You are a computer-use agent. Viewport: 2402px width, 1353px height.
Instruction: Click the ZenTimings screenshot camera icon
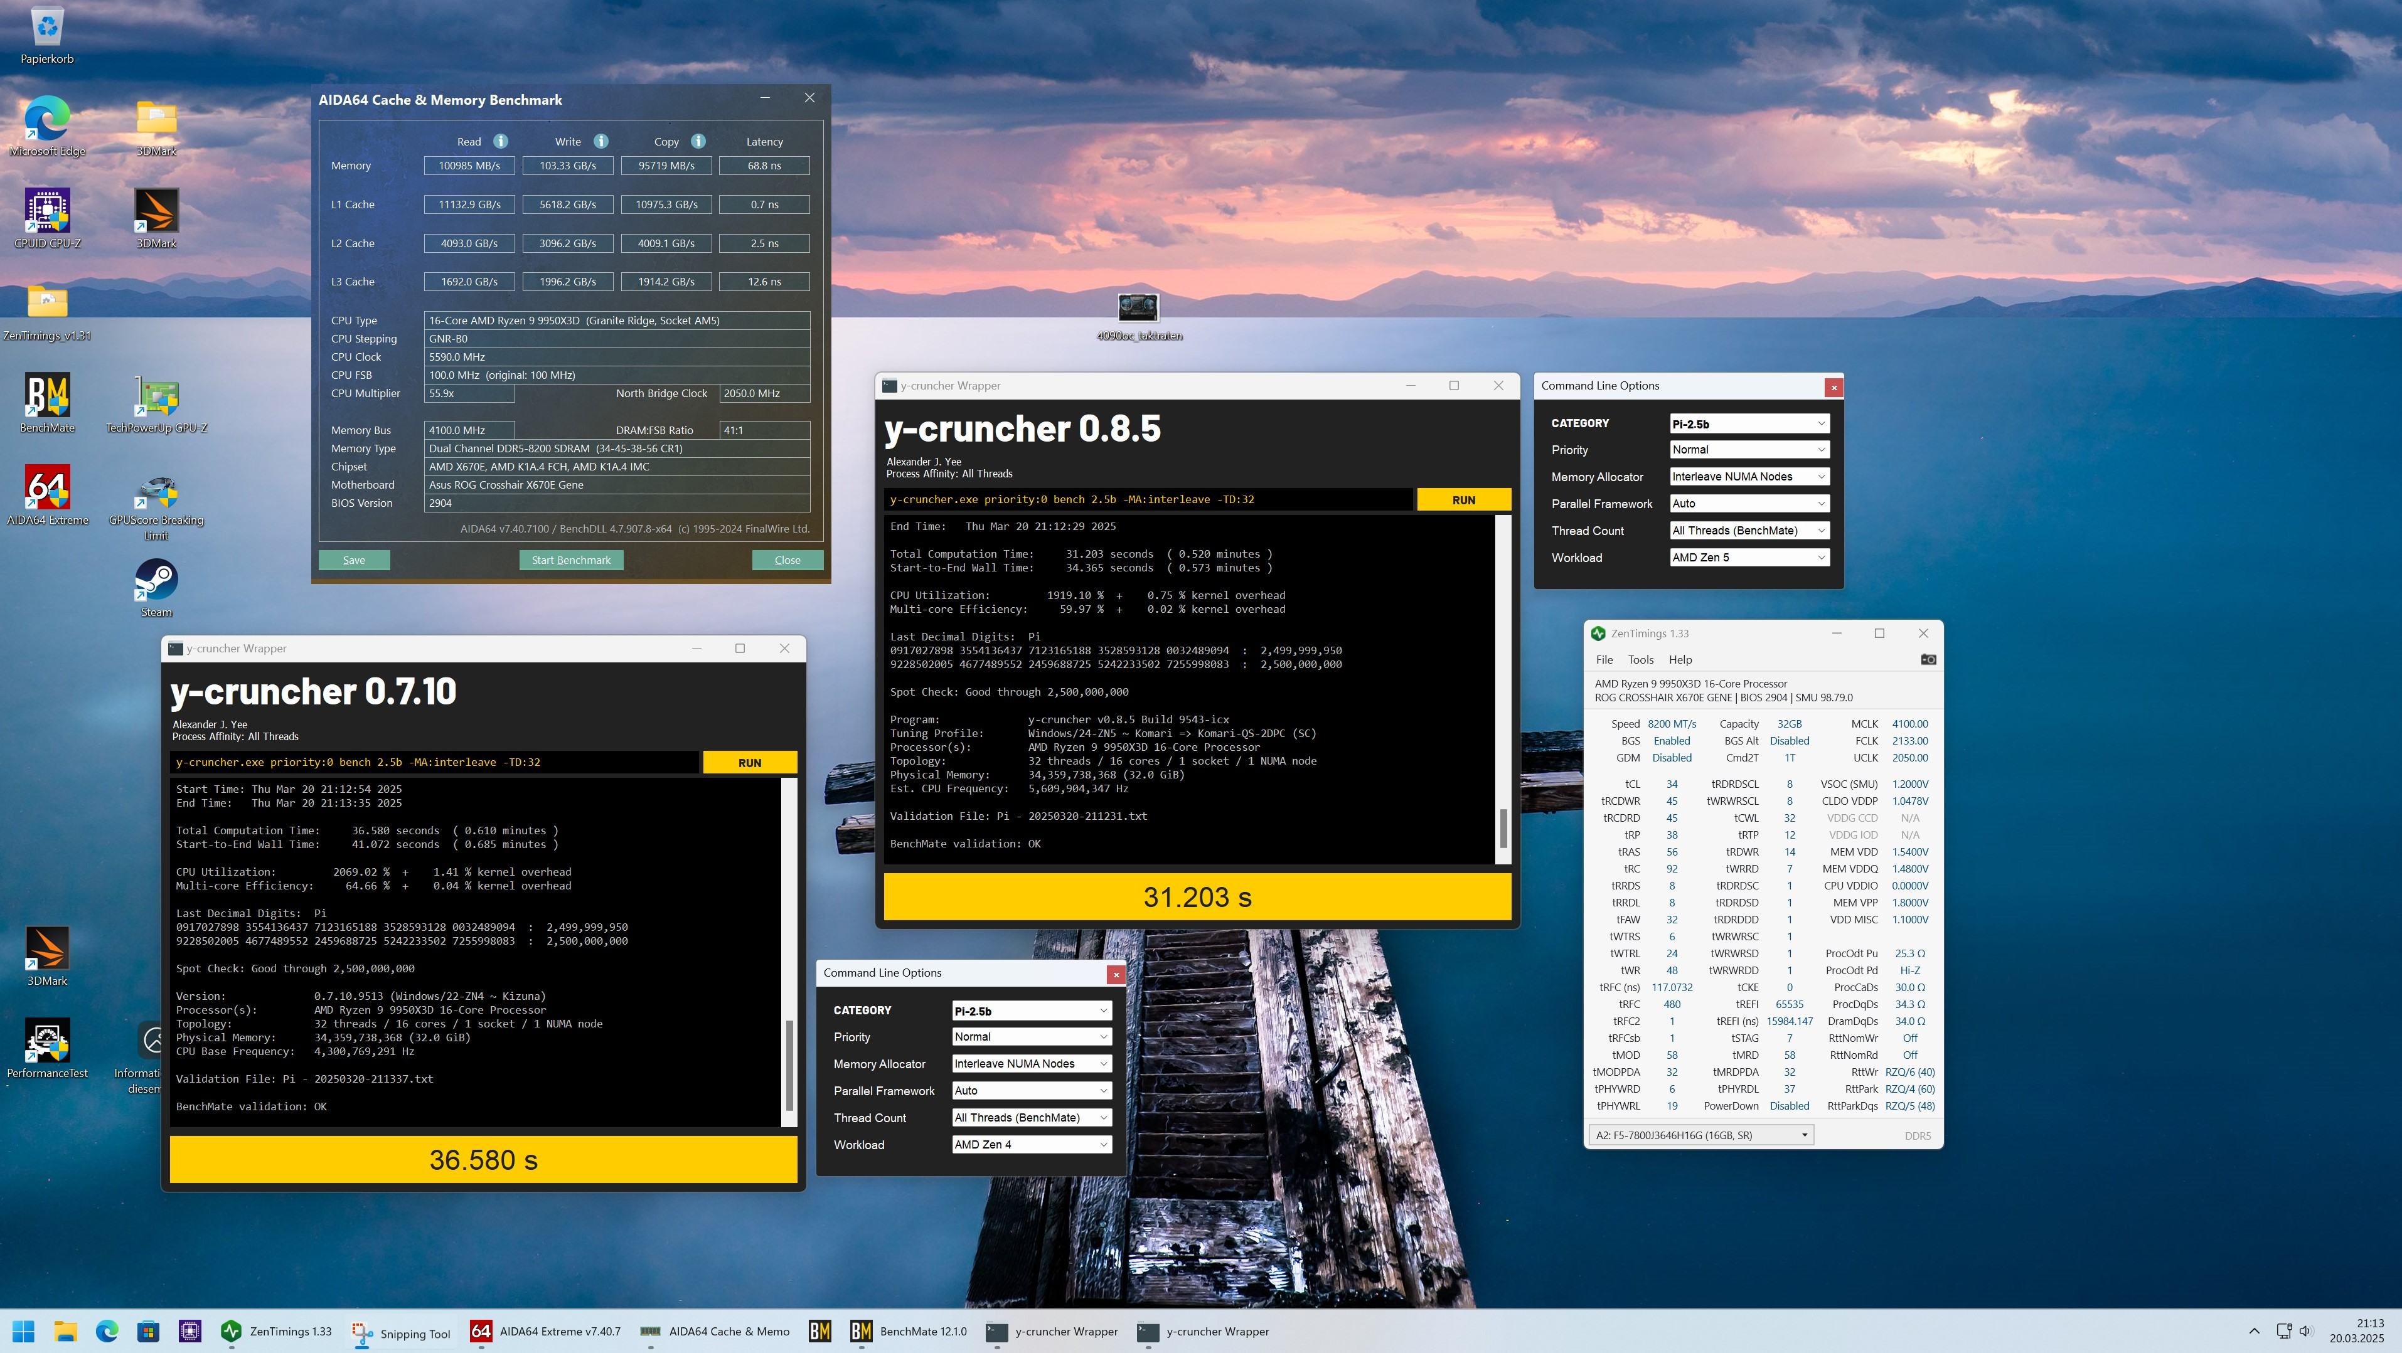pyautogui.click(x=1928, y=660)
